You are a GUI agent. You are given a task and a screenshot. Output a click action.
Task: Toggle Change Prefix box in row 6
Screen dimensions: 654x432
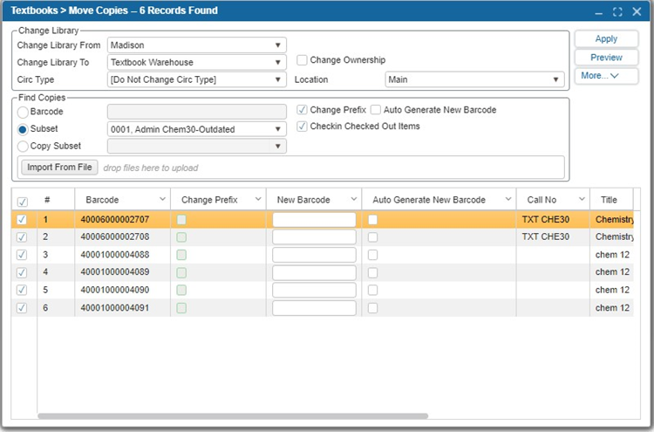coord(181,308)
